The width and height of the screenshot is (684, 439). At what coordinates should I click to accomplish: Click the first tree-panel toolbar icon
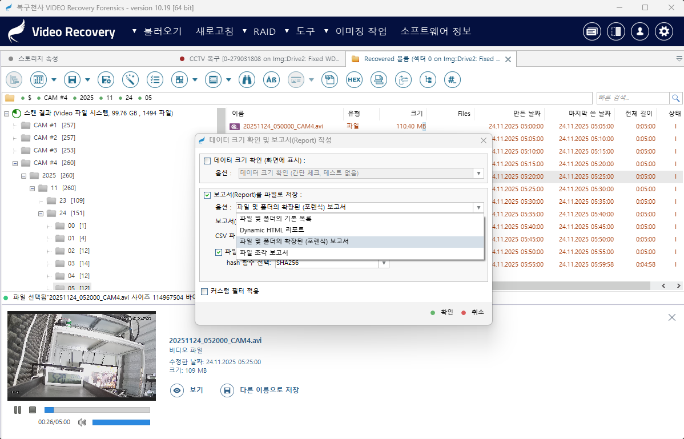pos(14,80)
